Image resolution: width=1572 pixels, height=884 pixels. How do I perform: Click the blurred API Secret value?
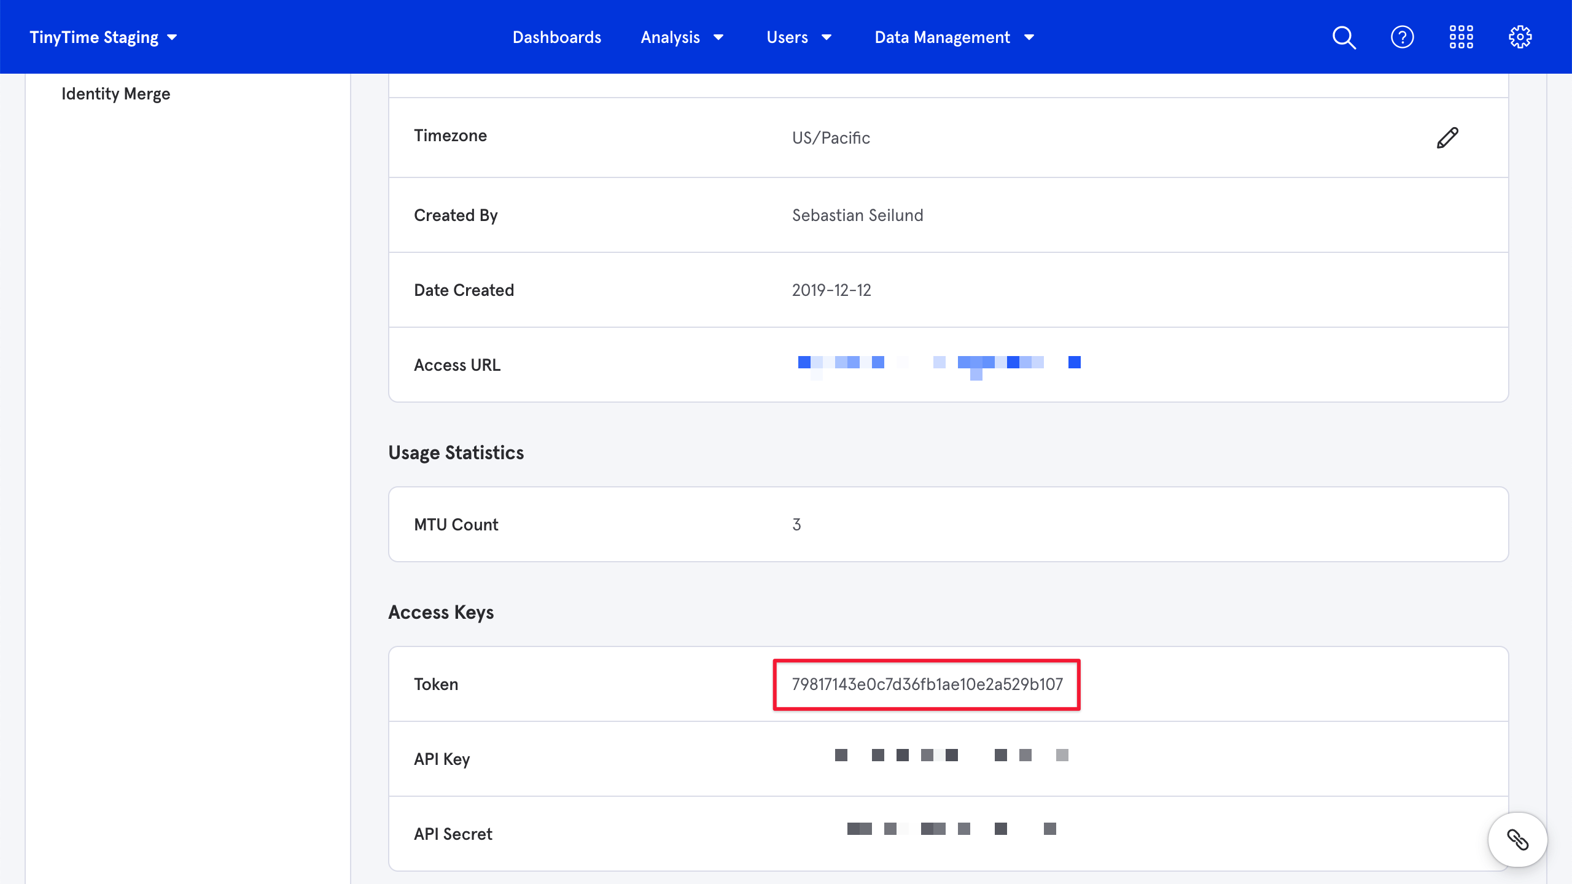[x=951, y=829]
